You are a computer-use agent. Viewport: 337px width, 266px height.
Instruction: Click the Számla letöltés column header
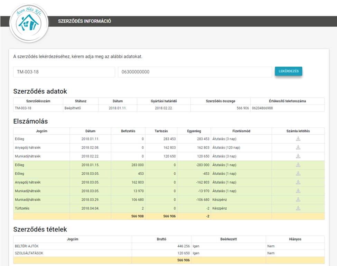298,131
